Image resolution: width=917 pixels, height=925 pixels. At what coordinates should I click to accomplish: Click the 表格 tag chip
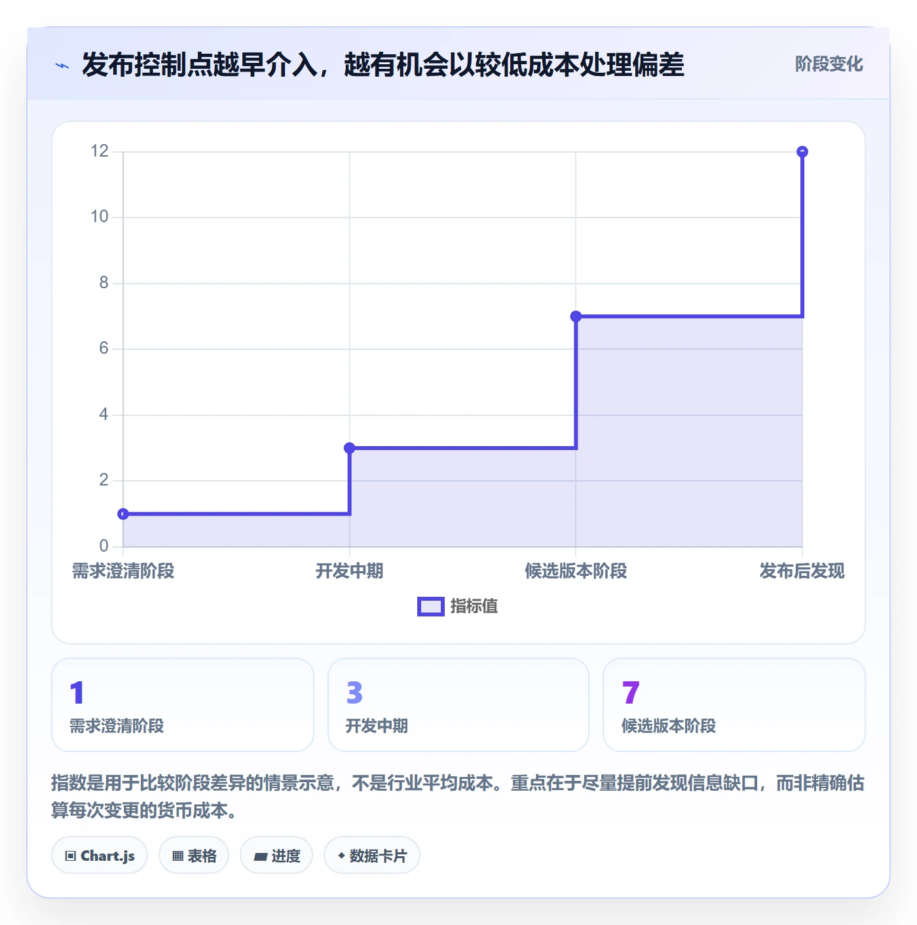[x=194, y=855]
